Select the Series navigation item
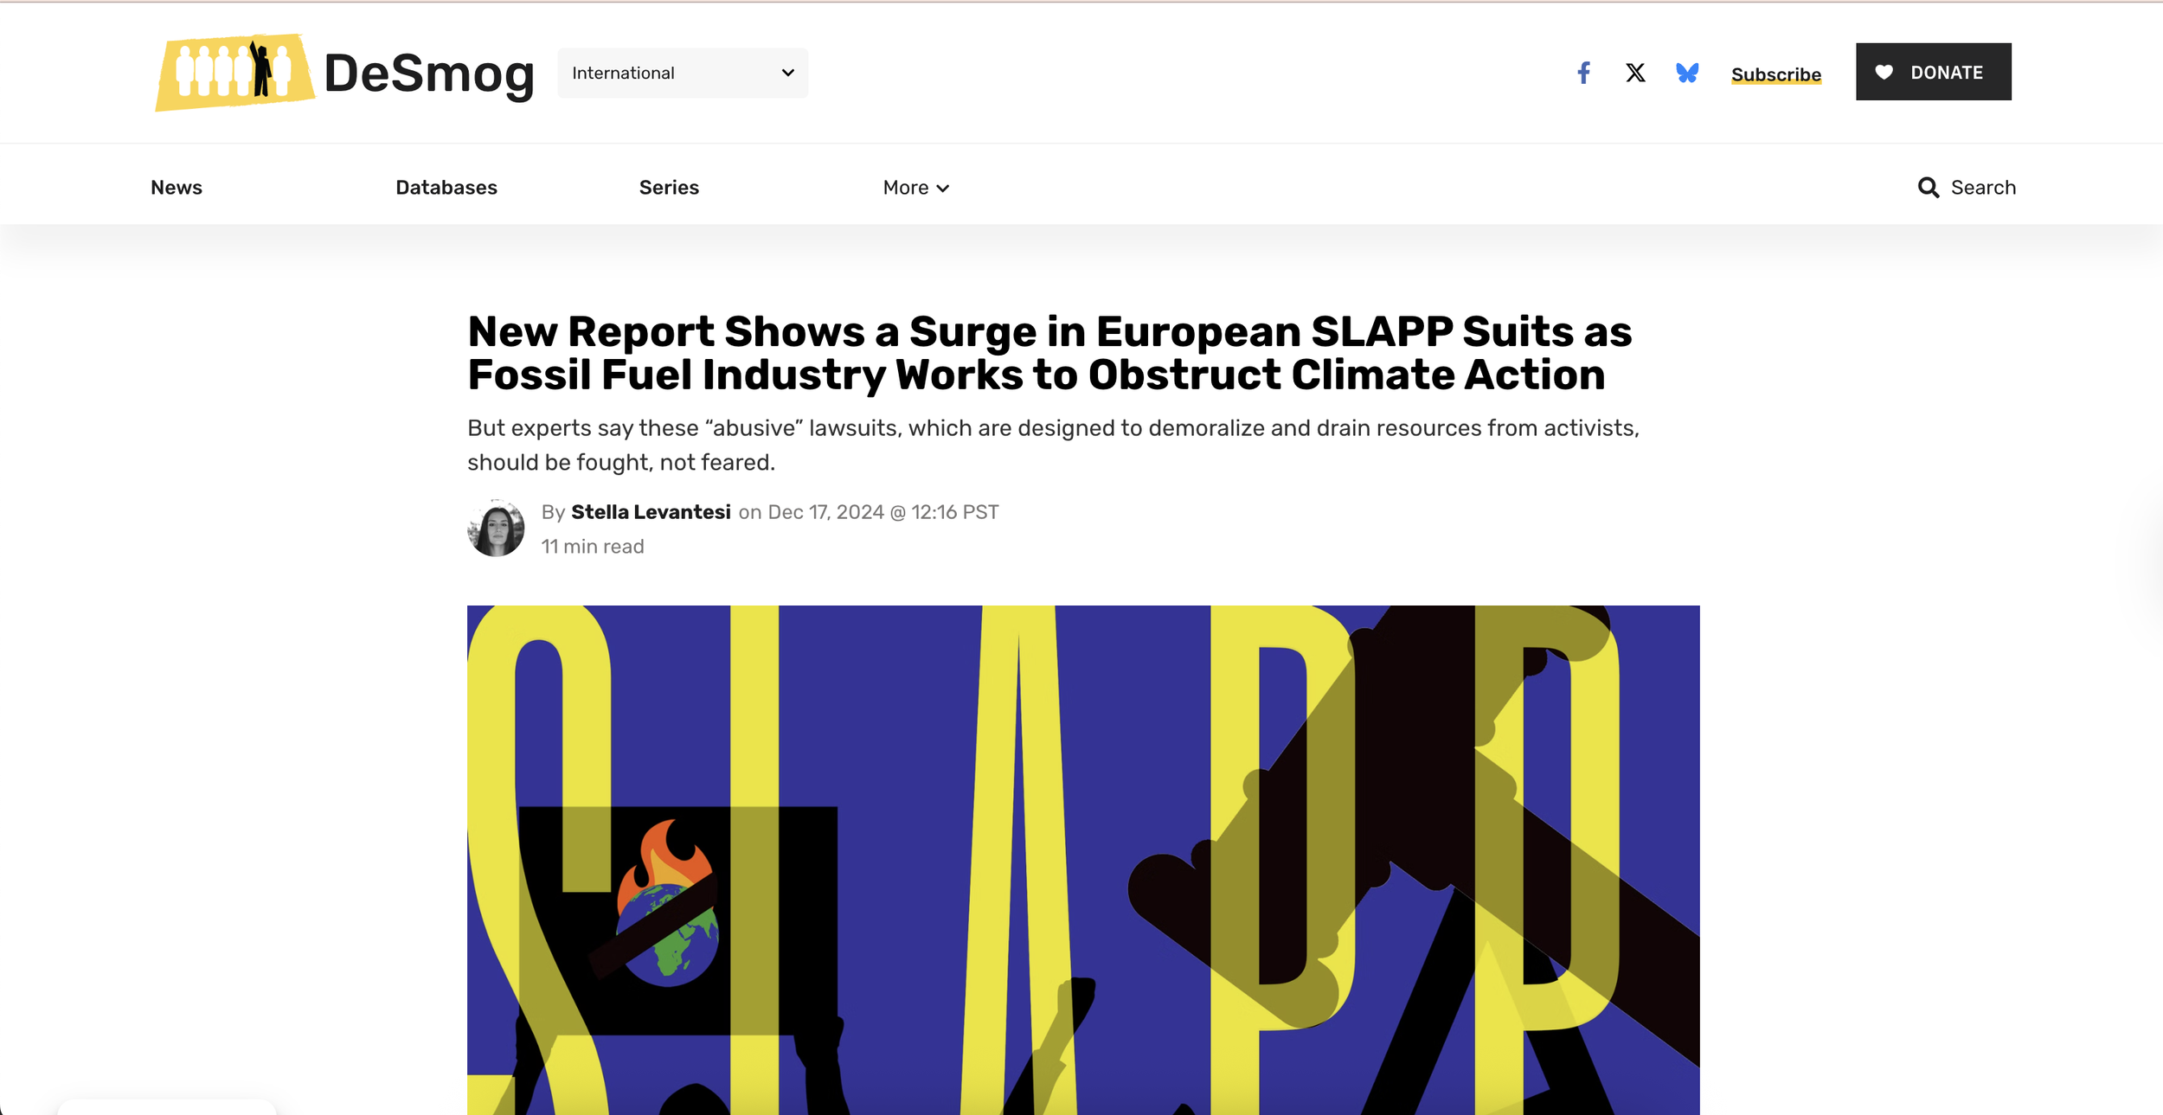 pos(668,188)
